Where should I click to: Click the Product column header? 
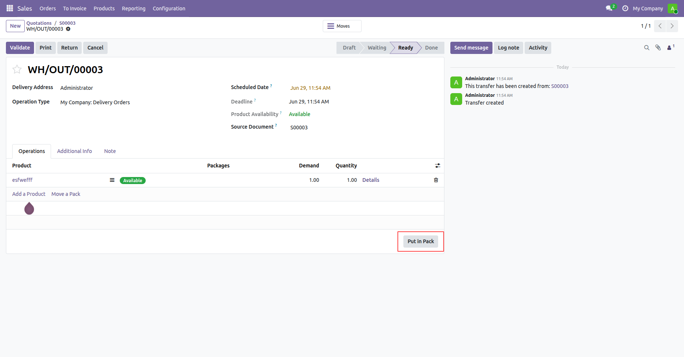coord(22,166)
